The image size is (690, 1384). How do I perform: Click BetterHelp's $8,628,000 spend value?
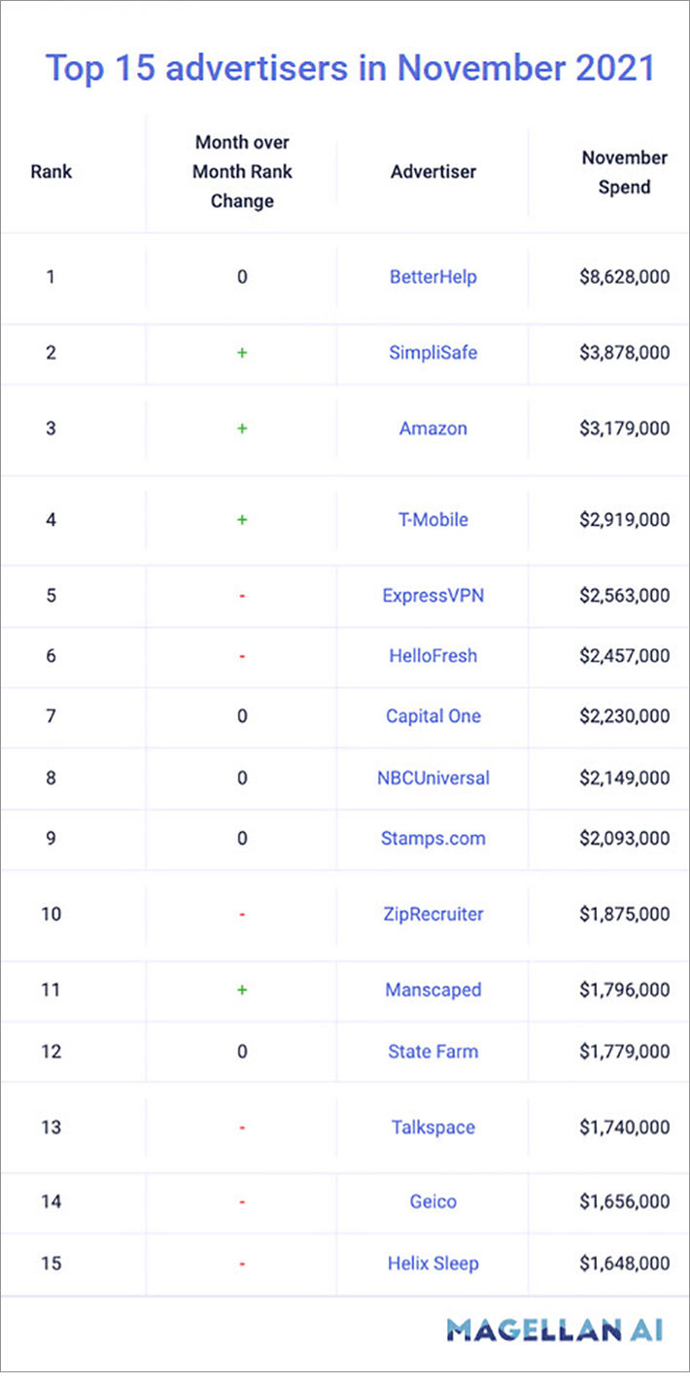625,277
